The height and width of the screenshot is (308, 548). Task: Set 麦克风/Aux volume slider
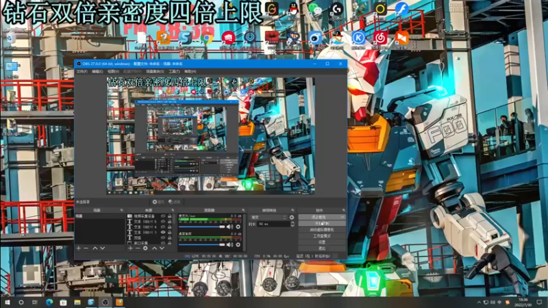[202, 227]
